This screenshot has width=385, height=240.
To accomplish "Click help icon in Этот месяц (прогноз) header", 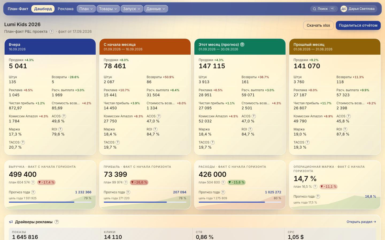I will click(242, 45).
